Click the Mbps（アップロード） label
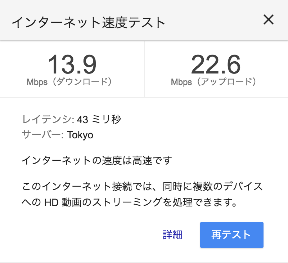 214,82
